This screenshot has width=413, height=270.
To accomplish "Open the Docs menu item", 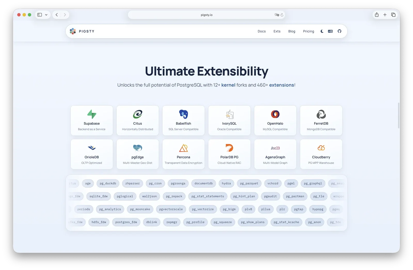I will pyautogui.click(x=261, y=31).
